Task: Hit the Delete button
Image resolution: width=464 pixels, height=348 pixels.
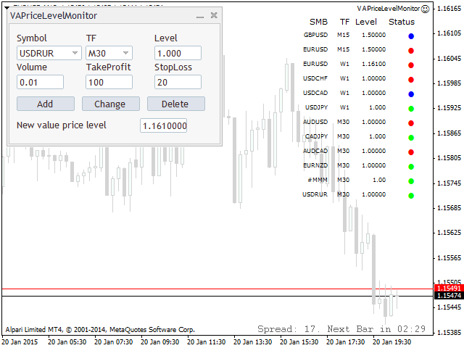Action: click(x=175, y=104)
